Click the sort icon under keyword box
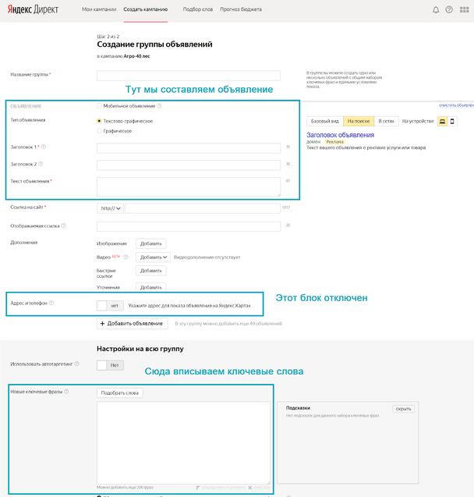The image size is (474, 497). click(198, 488)
